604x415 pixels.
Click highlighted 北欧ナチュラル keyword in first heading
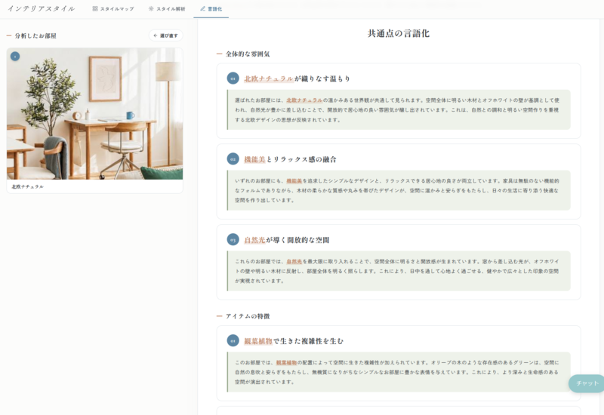coord(269,78)
